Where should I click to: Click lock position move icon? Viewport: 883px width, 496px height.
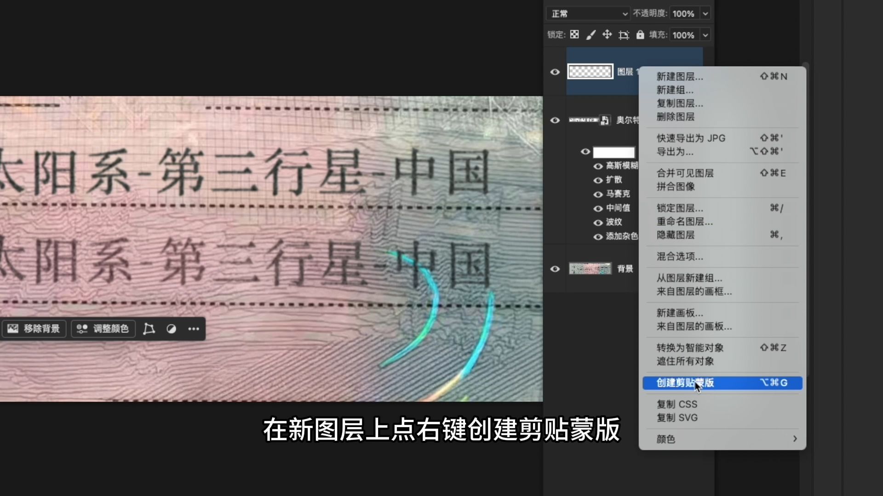607,34
